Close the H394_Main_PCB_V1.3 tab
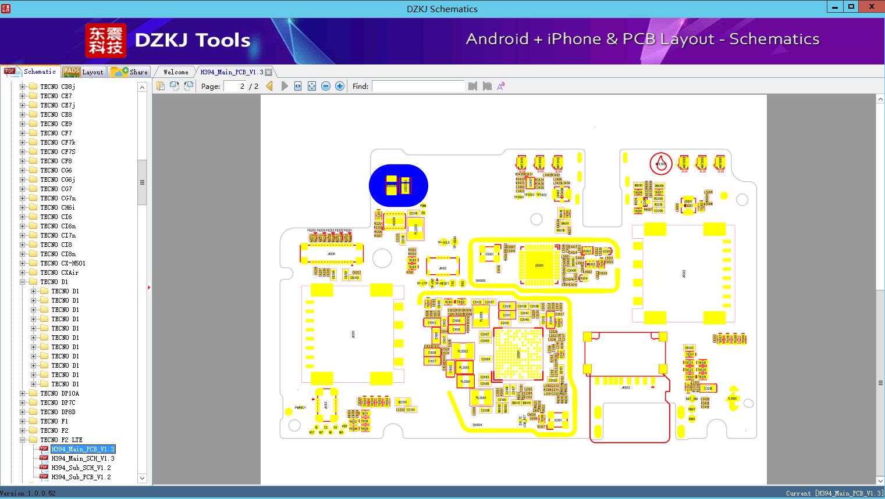Screen dimensions: 885x499 pyautogui.click(x=268, y=72)
